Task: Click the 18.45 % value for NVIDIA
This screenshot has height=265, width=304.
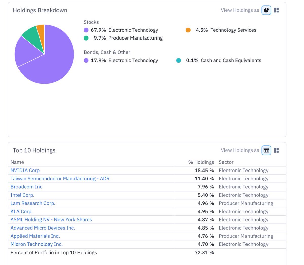Action: pyautogui.click(x=204, y=171)
